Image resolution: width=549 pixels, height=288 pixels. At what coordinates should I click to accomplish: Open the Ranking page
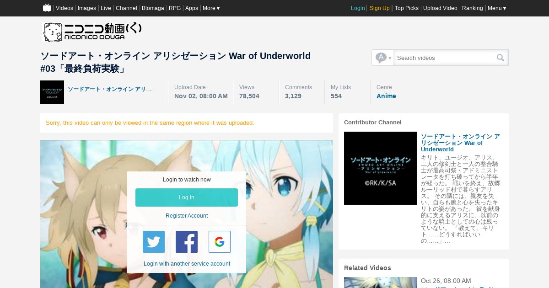coord(473,8)
